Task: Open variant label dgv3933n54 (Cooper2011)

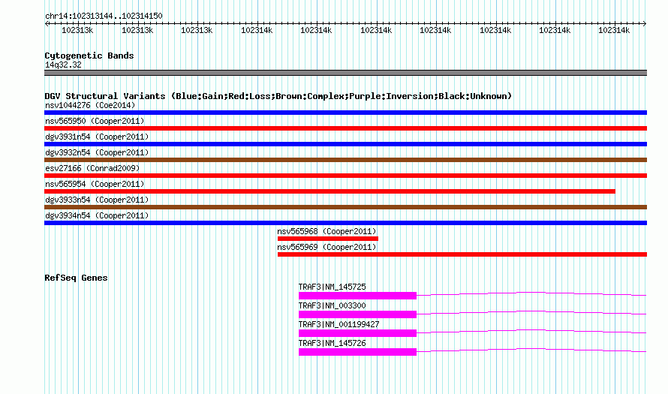Action: click(x=97, y=200)
